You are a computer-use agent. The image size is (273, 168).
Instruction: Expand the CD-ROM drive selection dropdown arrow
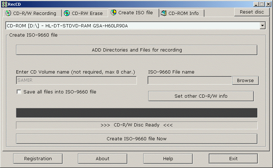click(x=263, y=26)
